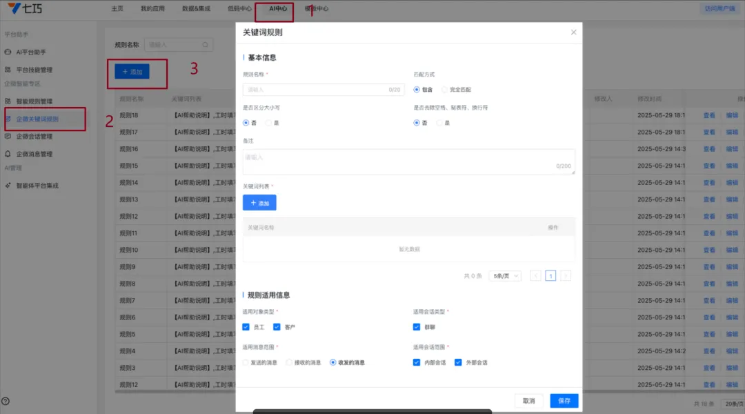Click the AI平台助手 sidebar icon
Screen dimensions: 745x414
(x=8, y=52)
